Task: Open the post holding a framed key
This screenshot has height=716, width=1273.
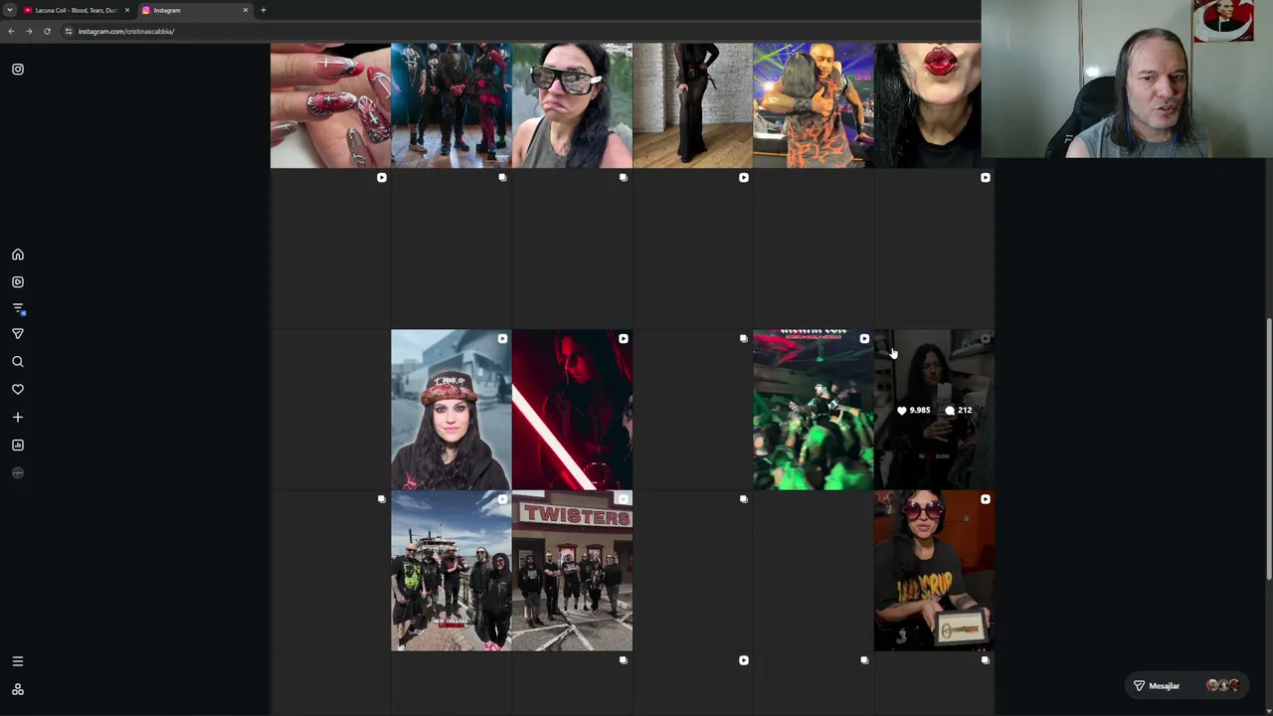Action: click(x=934, y=571)
